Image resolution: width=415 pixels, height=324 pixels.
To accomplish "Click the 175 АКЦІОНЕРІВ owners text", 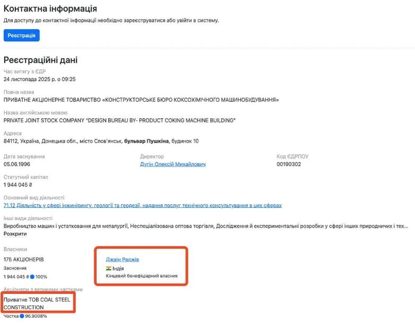I will (x=23, y=259).
